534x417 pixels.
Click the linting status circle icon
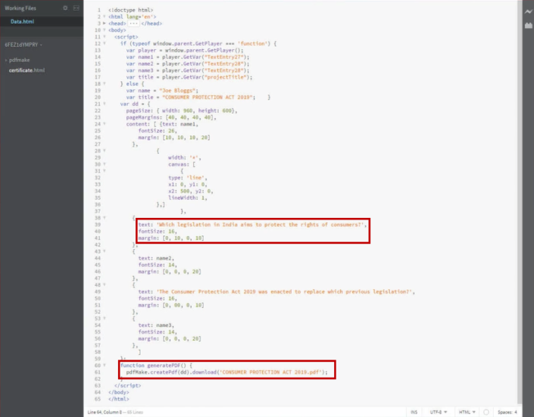click(486, 412)
